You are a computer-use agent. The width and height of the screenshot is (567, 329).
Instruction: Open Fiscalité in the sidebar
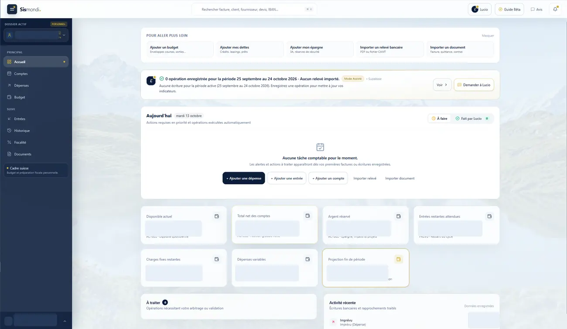[36, 142]
